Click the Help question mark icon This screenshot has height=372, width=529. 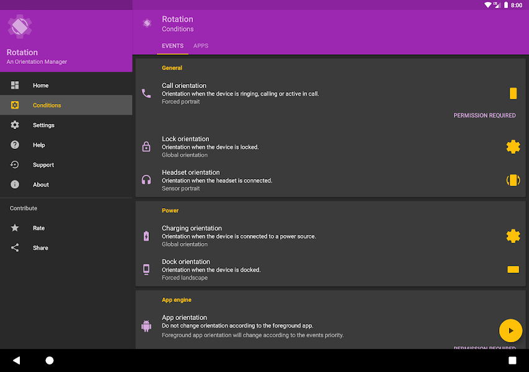tap(15, 145)
